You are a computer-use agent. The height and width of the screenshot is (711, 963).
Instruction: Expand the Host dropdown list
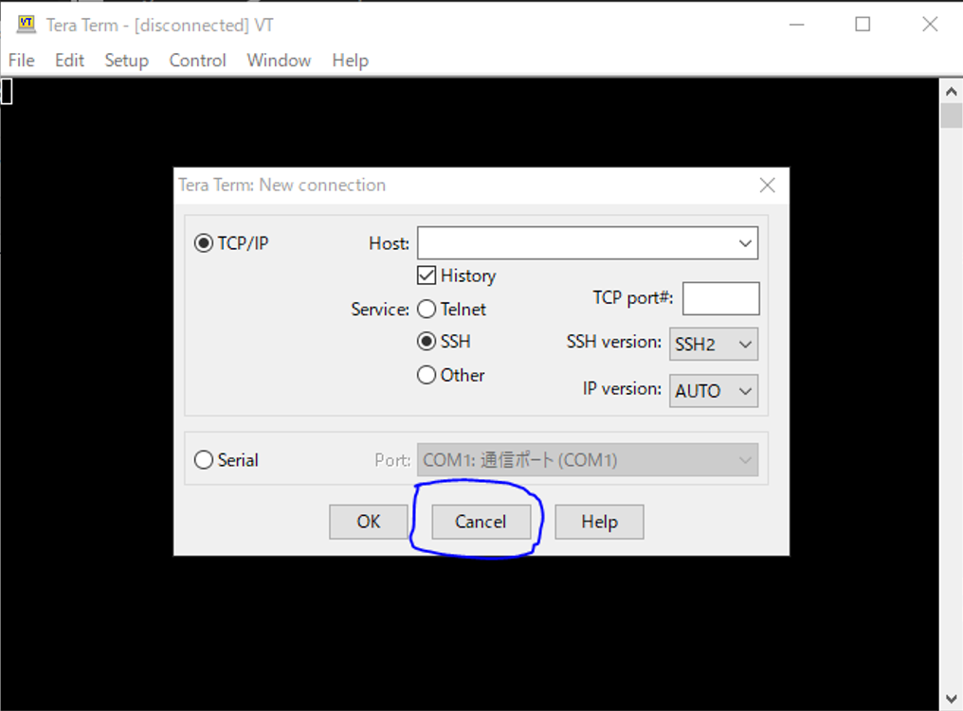[745, 243]
